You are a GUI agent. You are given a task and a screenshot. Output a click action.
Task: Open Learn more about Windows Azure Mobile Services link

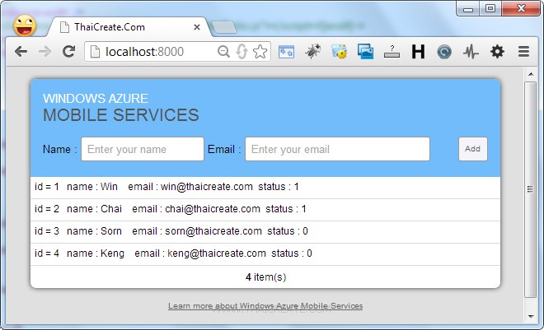[265, 306]
